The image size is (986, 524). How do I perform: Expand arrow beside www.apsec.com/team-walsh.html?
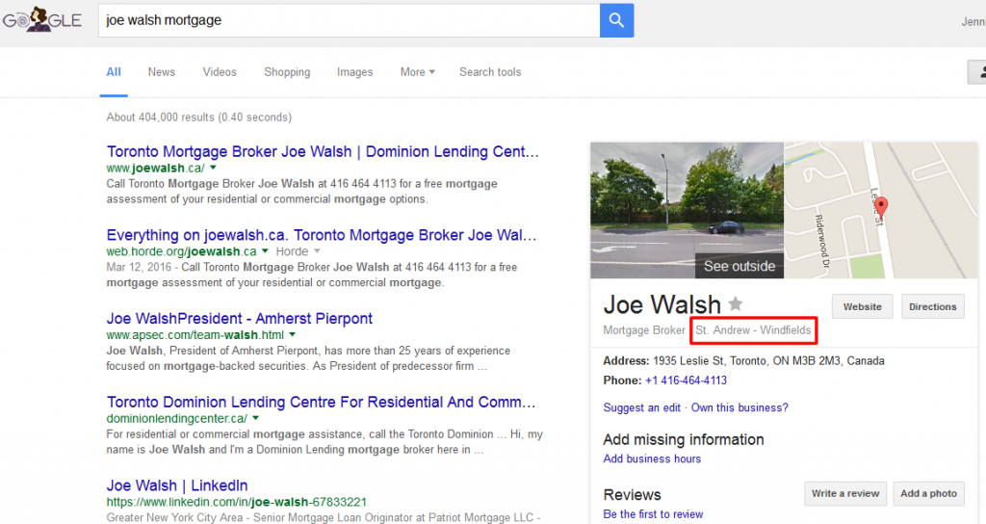[x=293, y=334]
